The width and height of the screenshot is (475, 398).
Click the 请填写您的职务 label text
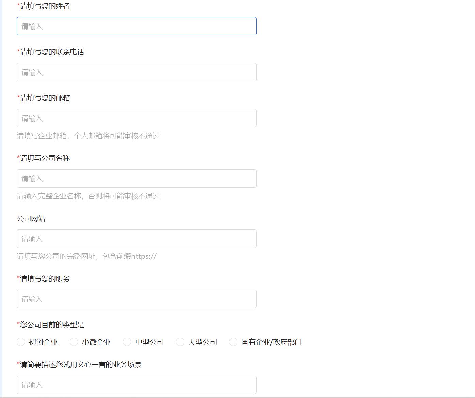[45, 279]
